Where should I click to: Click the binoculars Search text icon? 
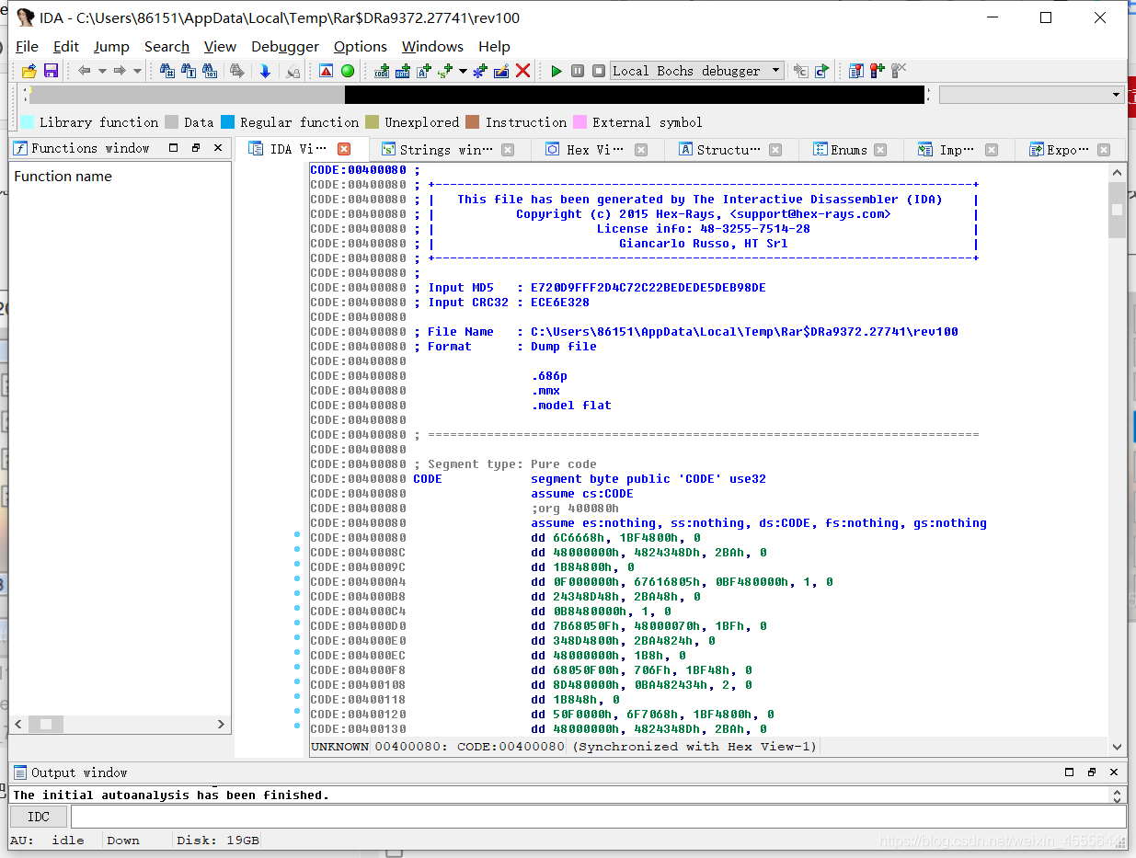coord(189,71)
